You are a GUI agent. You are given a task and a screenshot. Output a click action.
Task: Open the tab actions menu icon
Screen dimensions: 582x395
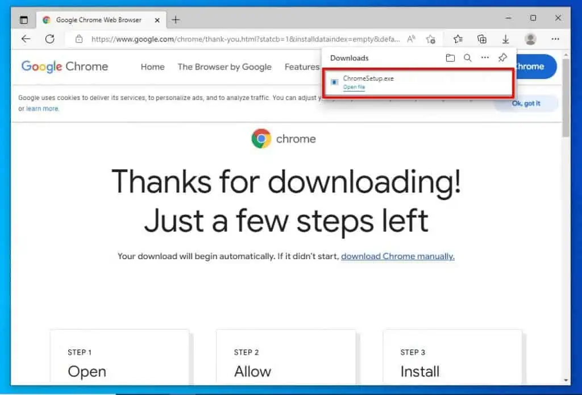tap(24, 20)
